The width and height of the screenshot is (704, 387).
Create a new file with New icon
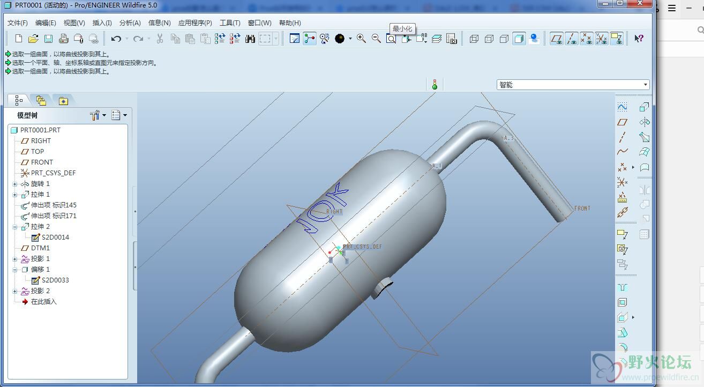19,39
